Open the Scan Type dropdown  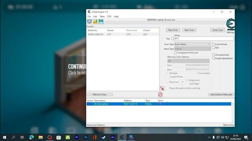pyautogui.click(x=193, y=44)
